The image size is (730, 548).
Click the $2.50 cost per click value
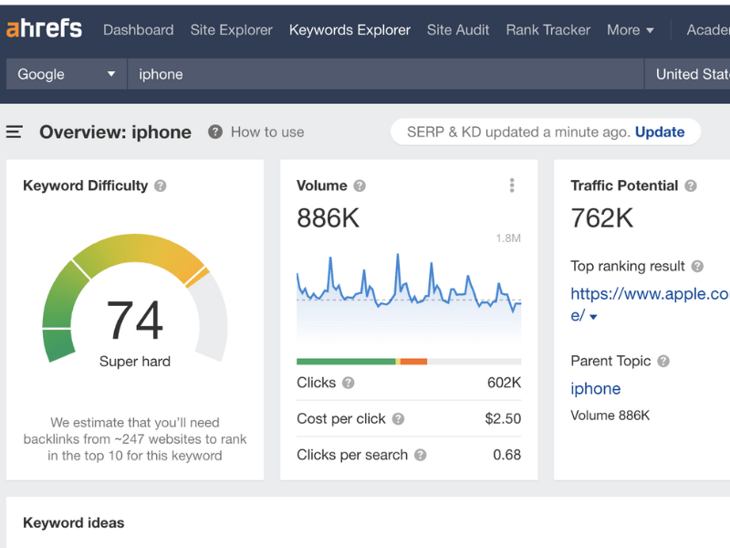(503, 418)
